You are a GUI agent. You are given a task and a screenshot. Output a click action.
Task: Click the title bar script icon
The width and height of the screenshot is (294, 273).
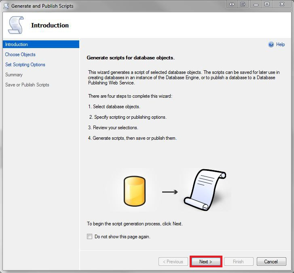pos(6,6)
